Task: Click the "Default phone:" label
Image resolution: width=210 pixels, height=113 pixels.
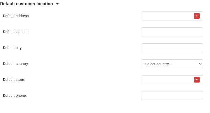Action: coord(15,96)
